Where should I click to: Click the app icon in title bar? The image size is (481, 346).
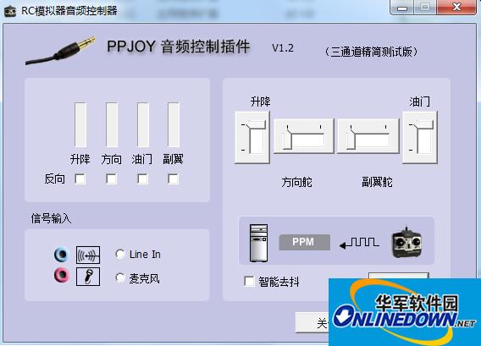point(10,12)
